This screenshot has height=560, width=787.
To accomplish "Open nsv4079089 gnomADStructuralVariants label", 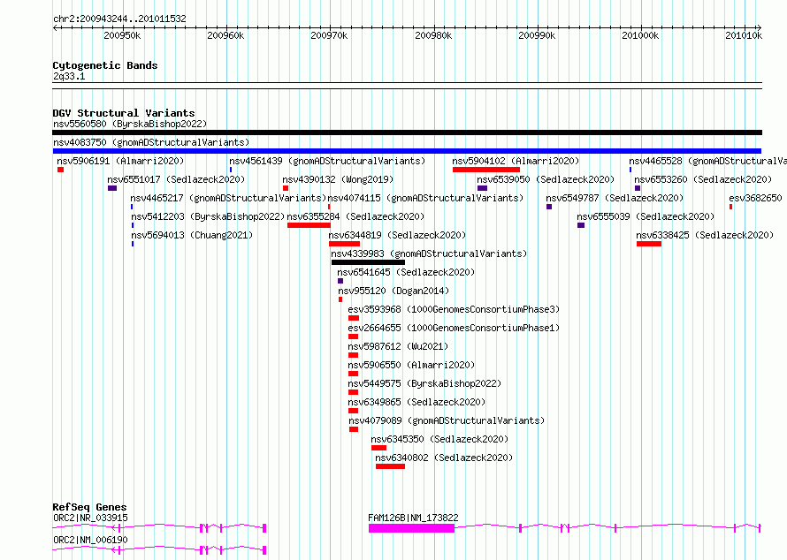I will pyautogui.click(x=447, y=420).
